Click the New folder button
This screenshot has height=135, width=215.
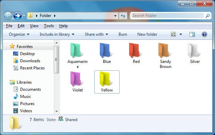(147, 34)
